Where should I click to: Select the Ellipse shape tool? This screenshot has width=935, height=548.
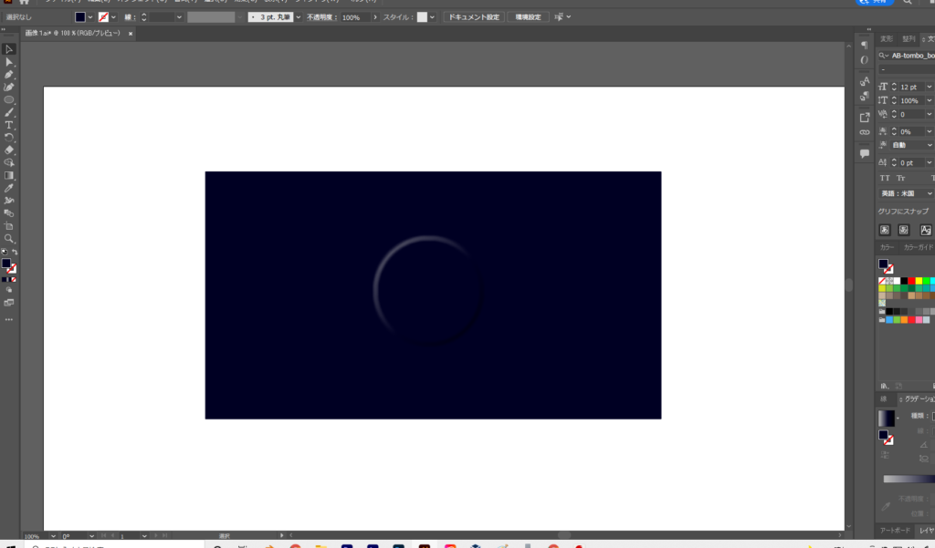(x=9, y=99)
